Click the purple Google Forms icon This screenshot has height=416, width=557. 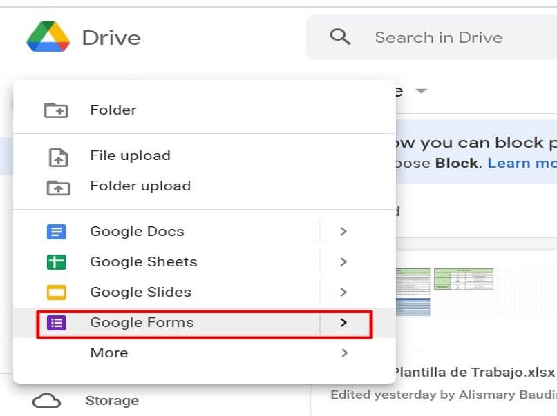(x=57, y=322)
